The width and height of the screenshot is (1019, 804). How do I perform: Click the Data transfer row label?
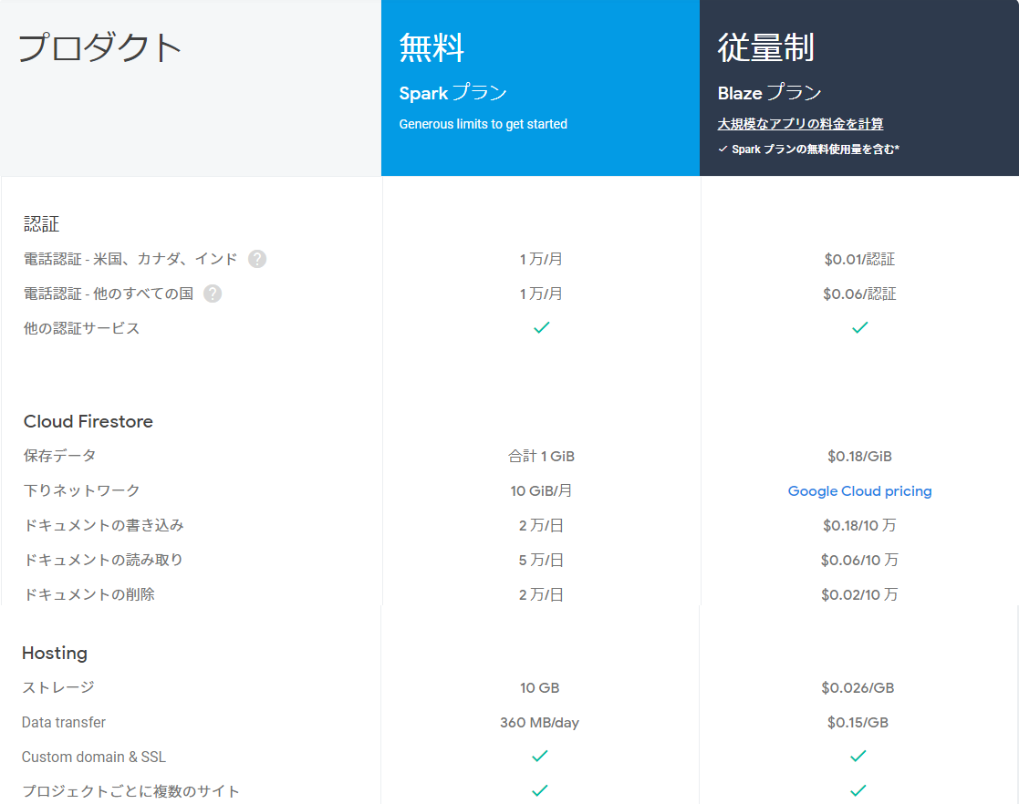64,722
